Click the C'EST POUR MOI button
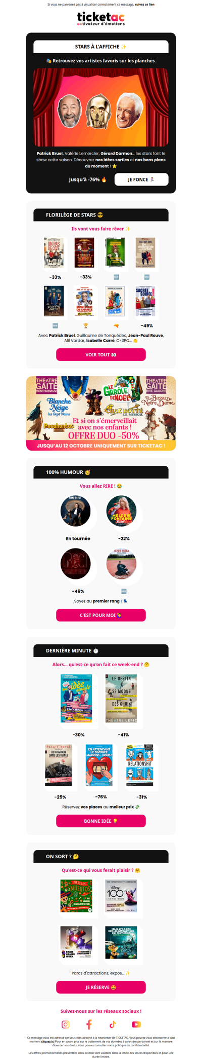 pos(101,615)
